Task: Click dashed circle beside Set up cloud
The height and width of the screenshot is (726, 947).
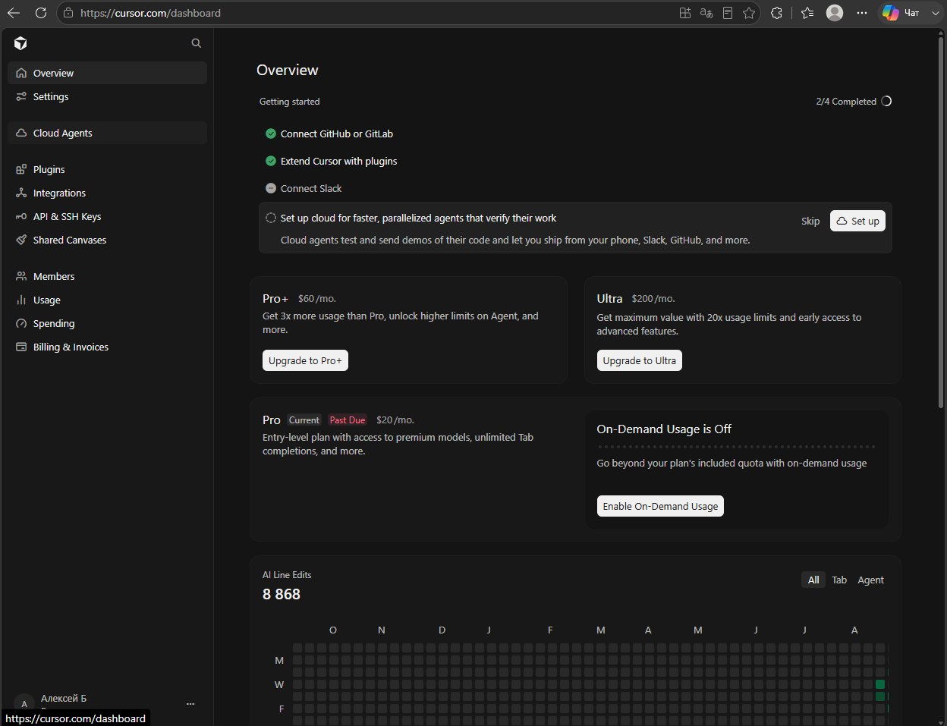Action: (x=271, y=218)
